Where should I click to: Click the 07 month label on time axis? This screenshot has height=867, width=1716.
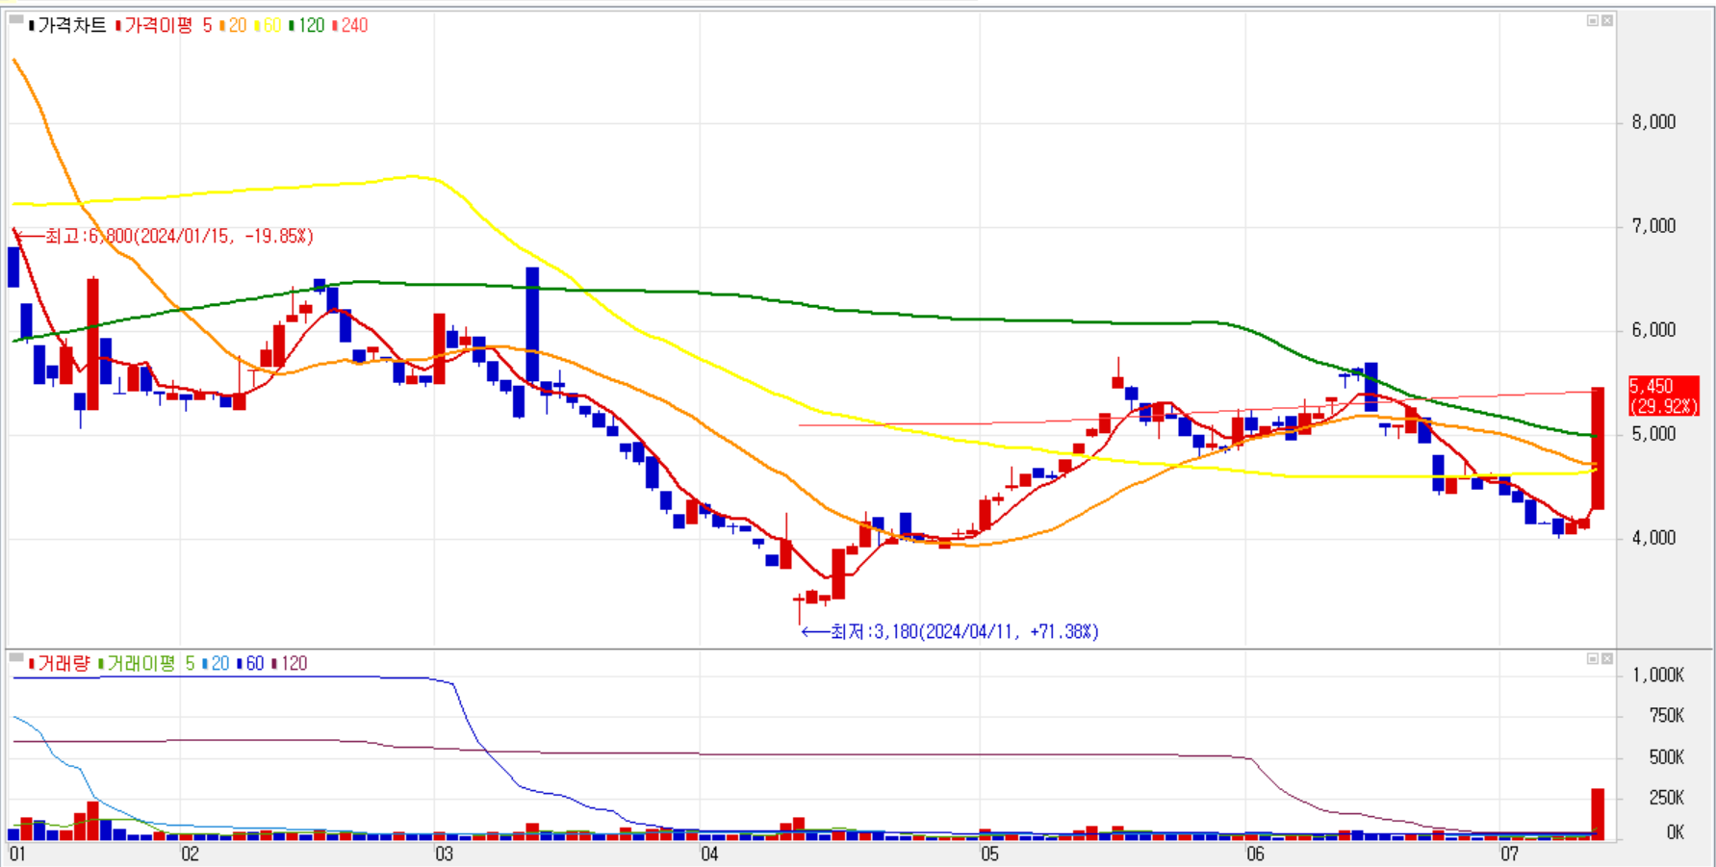coord(1509,854)
